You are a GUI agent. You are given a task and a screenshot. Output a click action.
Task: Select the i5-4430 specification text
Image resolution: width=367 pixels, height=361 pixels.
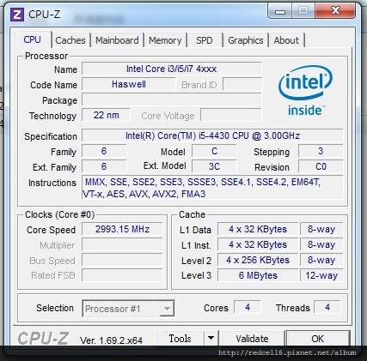212,135
